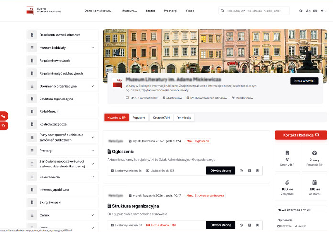Click document icon beside Regulamin zwiedzania
The image size is (333, 232).
[32, 60]
